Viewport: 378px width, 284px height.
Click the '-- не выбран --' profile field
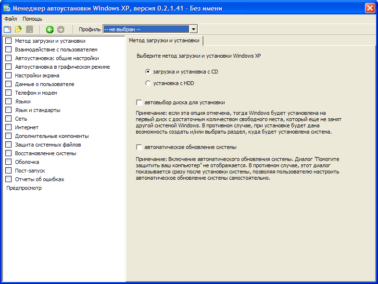[146, 29]
